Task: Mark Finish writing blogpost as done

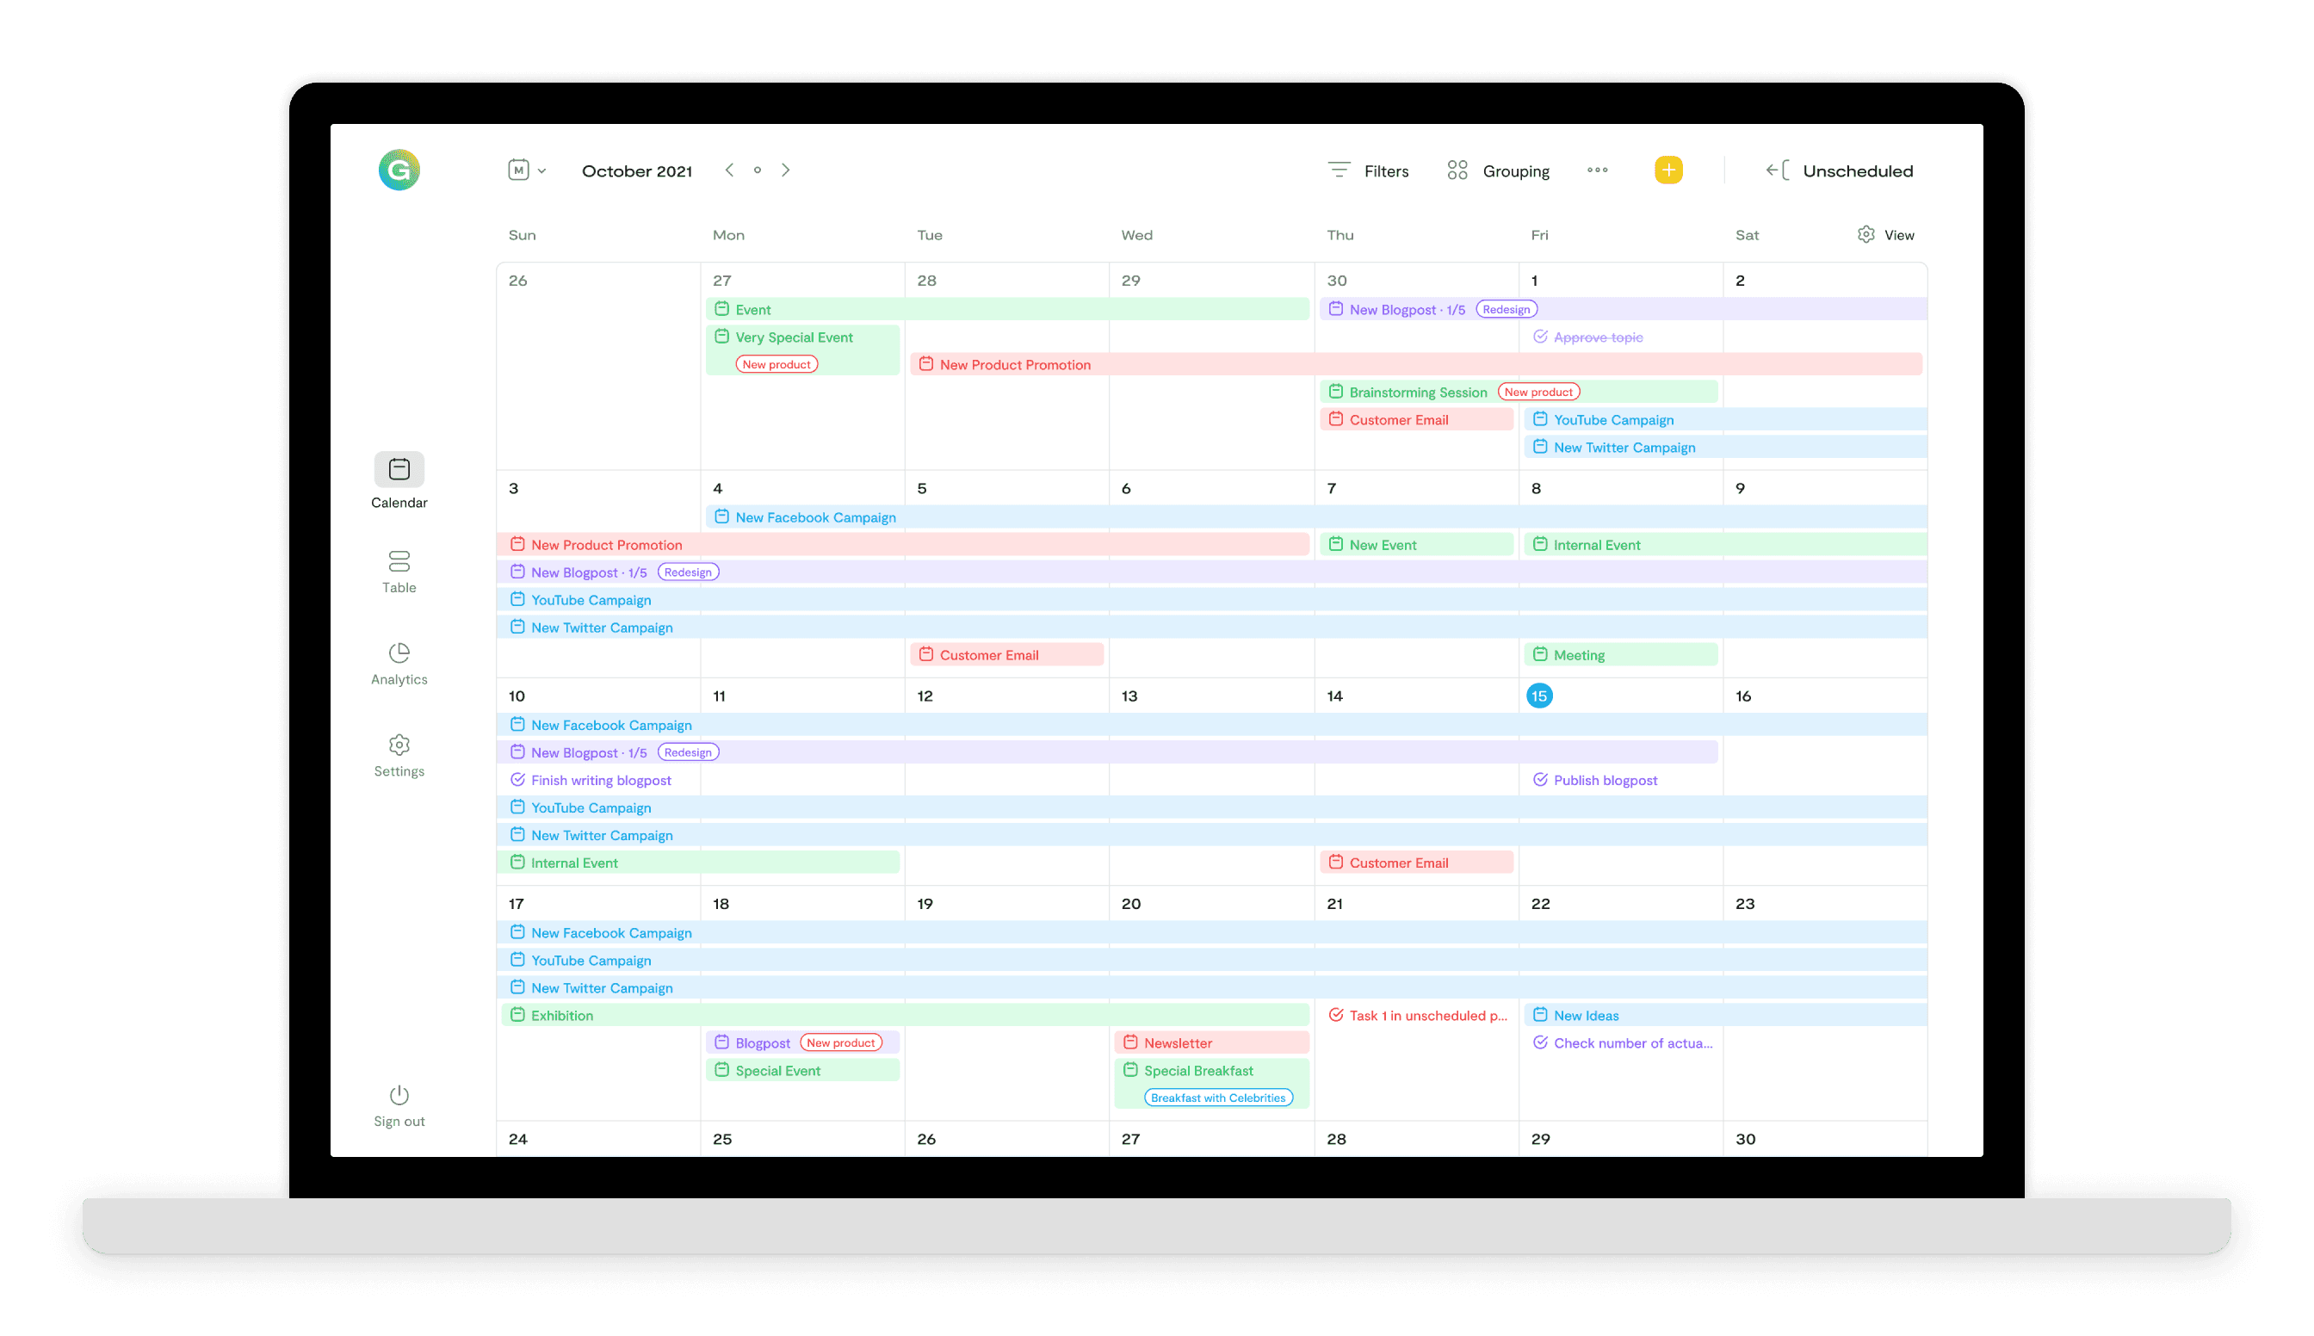Action: pyautogui.click(x=517, y=780)
